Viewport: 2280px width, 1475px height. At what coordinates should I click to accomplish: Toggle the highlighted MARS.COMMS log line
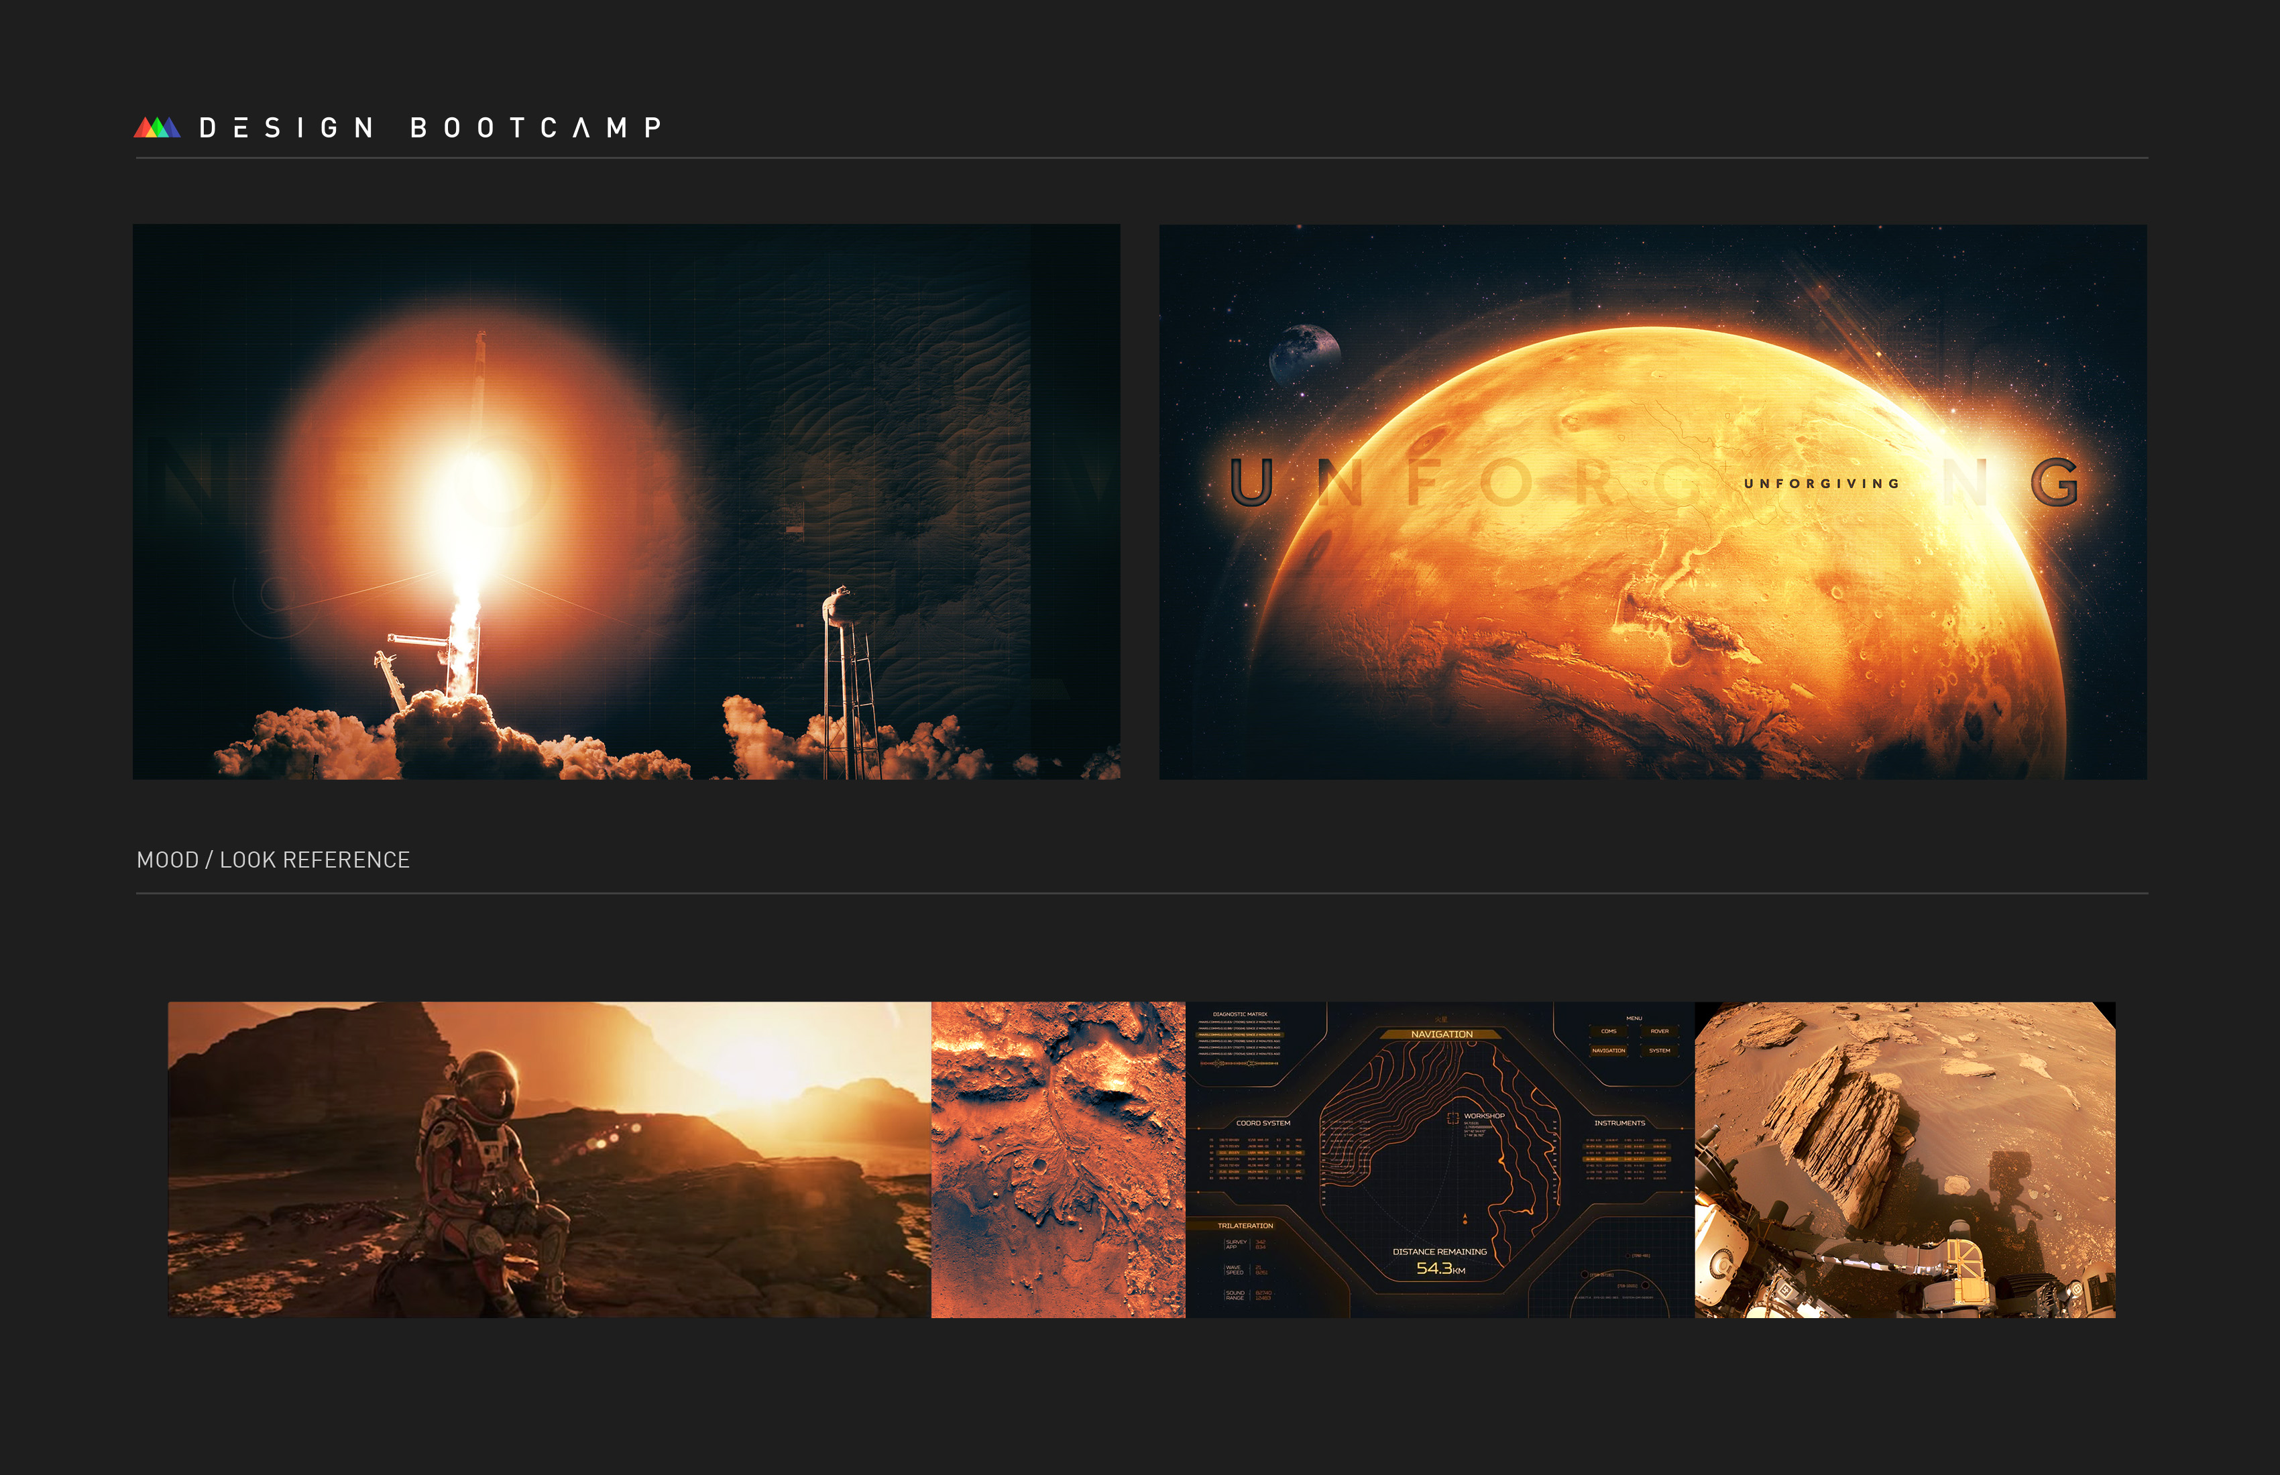point(1241,1035)
